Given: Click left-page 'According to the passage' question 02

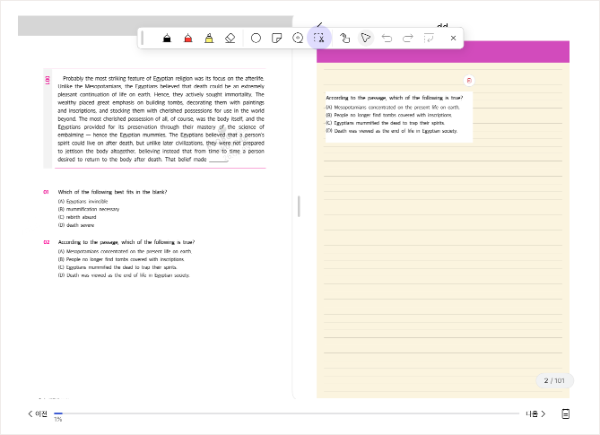Looking at the screenshot, I should click(x=126, y=242).
